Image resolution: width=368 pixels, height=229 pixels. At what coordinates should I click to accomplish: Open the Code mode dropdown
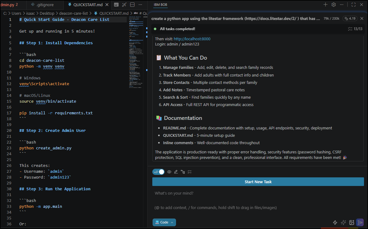click(164, 223)
